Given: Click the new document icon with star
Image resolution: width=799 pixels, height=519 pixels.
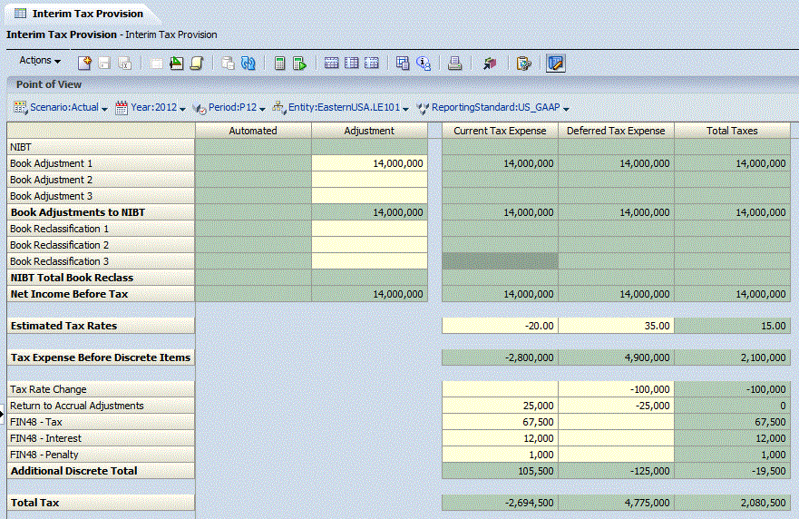Looking at the screenshot, I should click(x=84, y=64).
